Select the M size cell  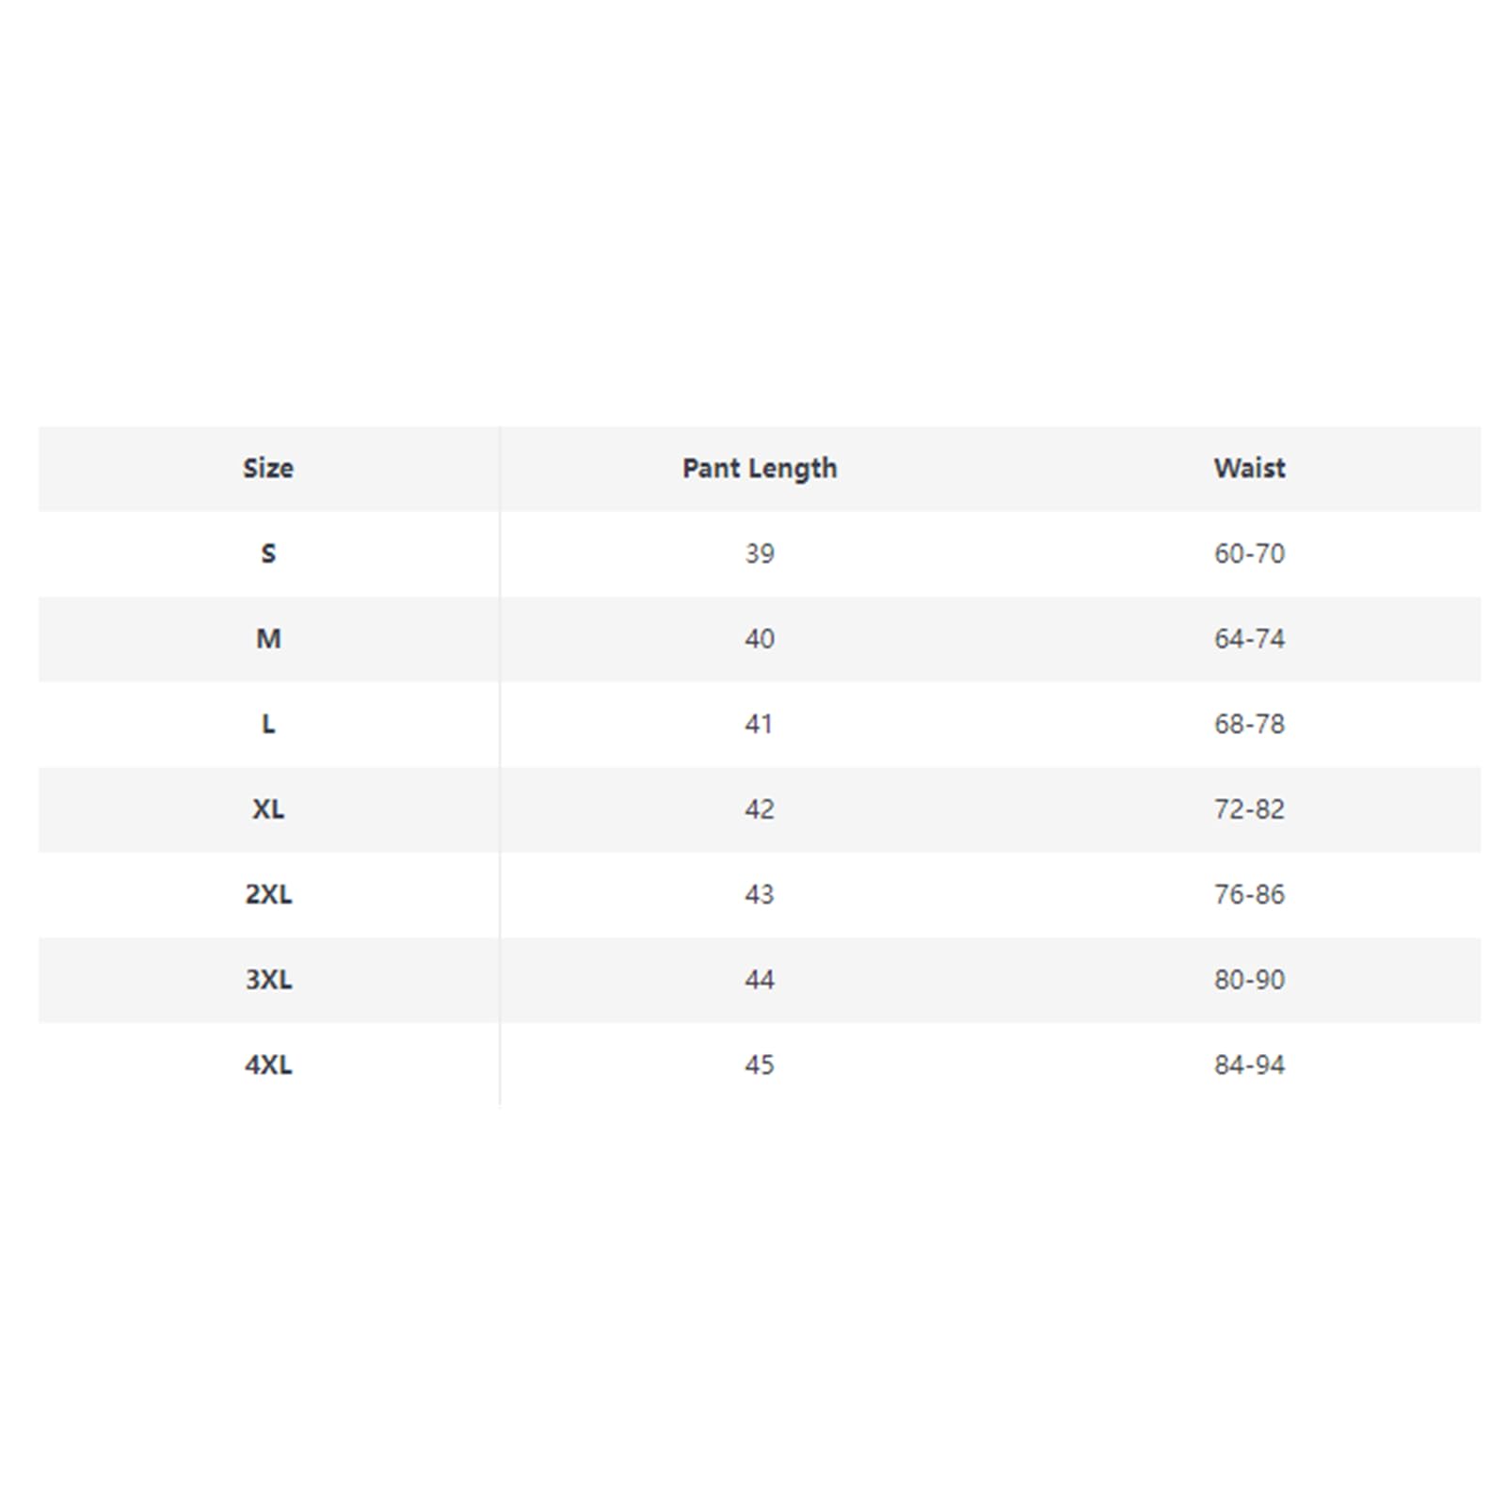[x=268, y=639]
